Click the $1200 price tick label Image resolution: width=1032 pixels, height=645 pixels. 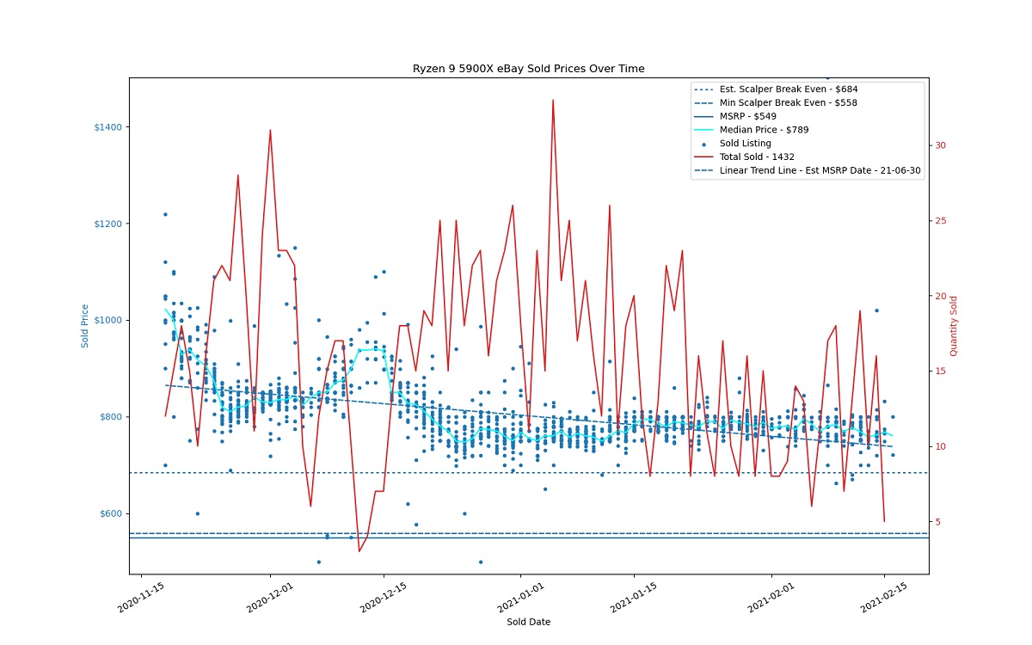pos(108,224)
